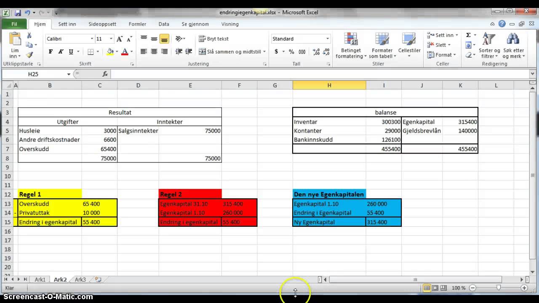Increase indent
This screenshot has height=303, width=539.
pyautogui.click(x=189, y=52)
